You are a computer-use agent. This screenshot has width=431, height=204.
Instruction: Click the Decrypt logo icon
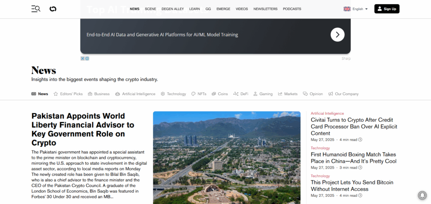point(53,9)
